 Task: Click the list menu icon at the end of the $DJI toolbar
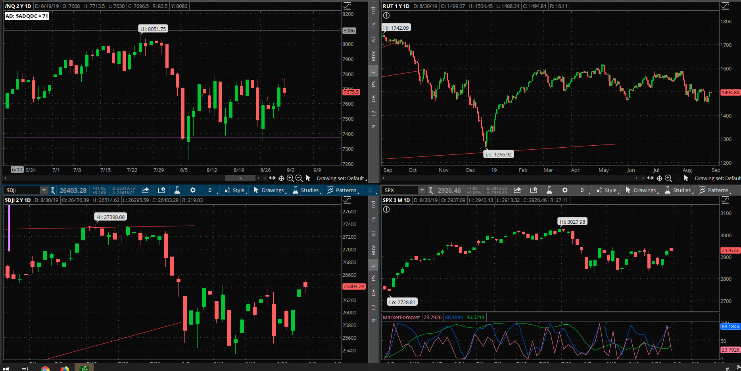[x=370, y=190]
